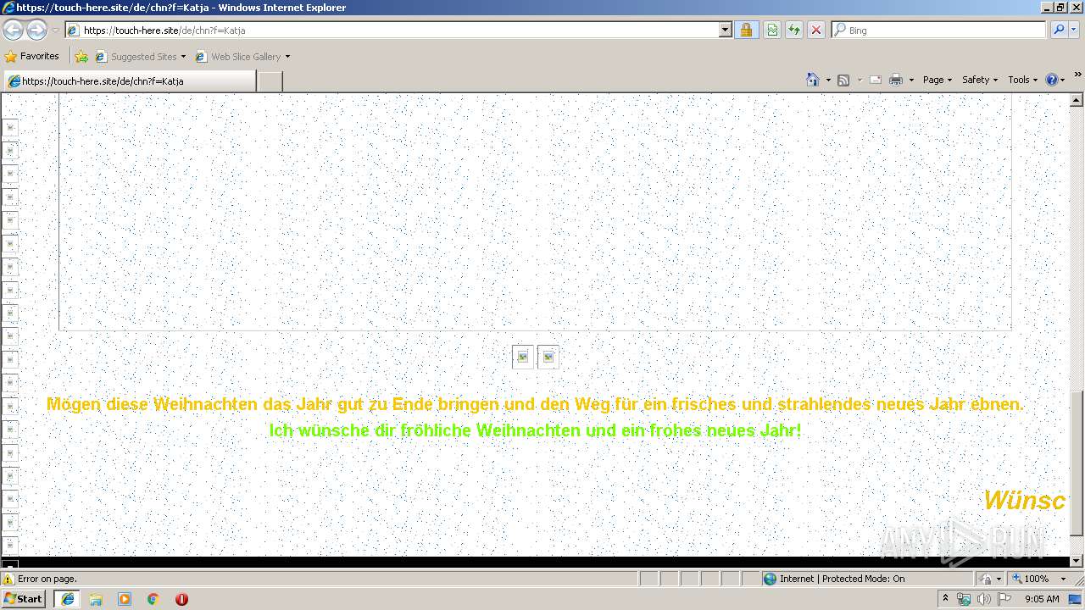Open the Help question mark menu
The height and width of the screenshot is (610, 1085).
[x=1055, y=80]
